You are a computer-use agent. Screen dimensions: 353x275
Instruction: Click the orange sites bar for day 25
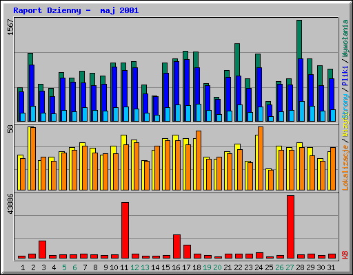(x=271, y=180)
